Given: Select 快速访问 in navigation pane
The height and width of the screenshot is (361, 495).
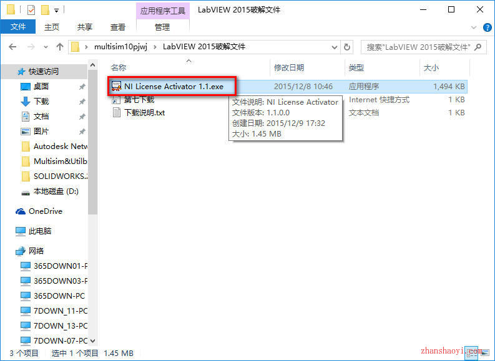Looking at the screenshot, I should (44, 72).
